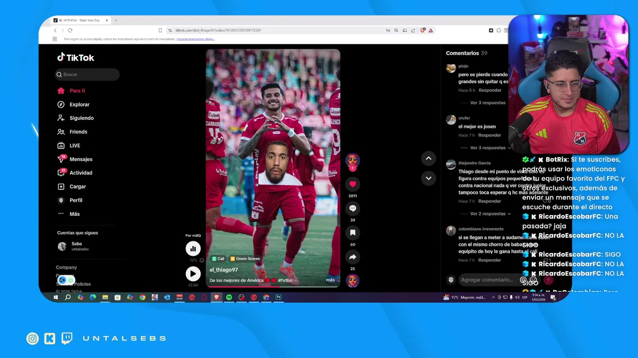Open the Siguiendo feed
638x358 pixels.
click(75, 118)
